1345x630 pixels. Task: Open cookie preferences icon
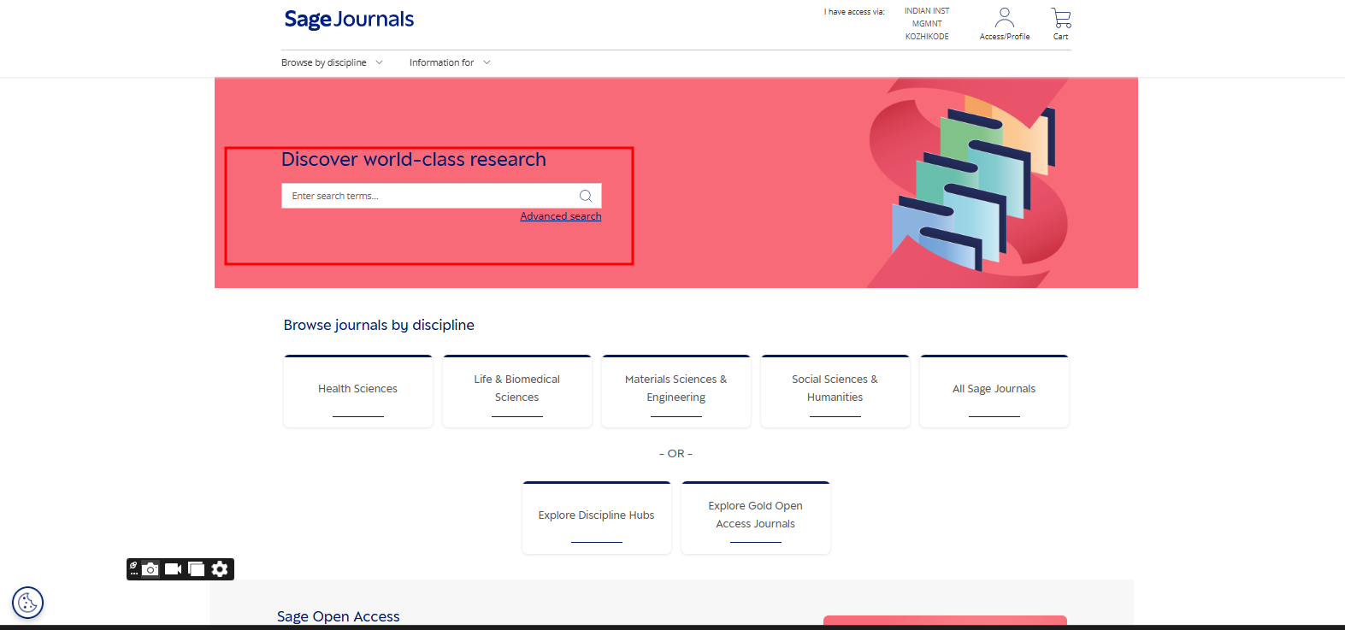(x=27, y=603)
